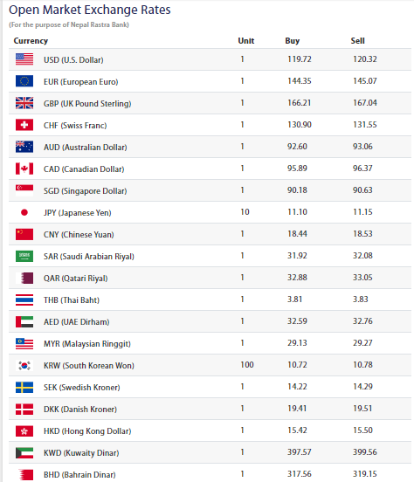The width and height of the screenshot is (414, 482).
Task: Select the South Korean flag icon
Action: coord(24,365)
